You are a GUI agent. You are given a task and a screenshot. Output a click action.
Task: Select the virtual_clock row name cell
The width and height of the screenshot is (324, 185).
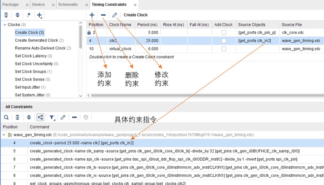click(121, 49)
